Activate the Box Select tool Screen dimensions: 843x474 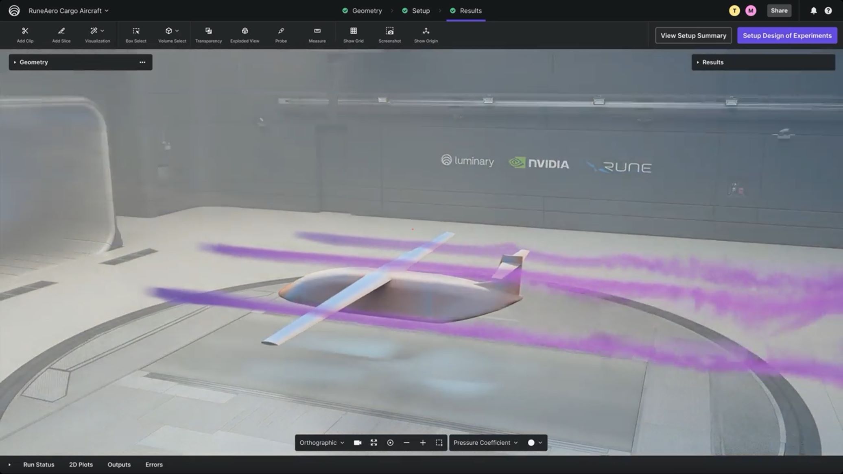tap(136, 35)
